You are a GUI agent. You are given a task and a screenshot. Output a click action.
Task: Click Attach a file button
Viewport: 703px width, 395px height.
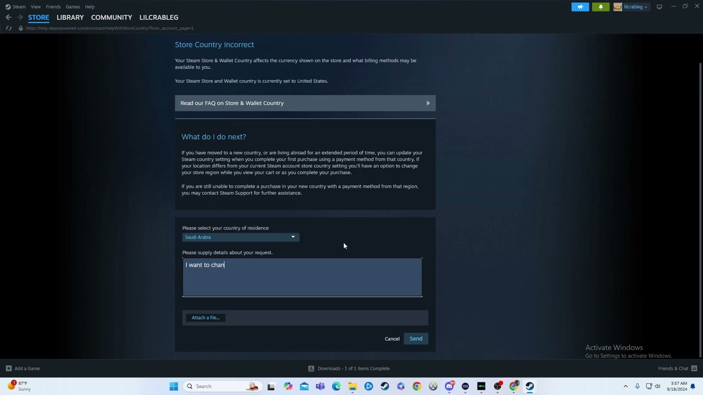(x=205, y=318)
